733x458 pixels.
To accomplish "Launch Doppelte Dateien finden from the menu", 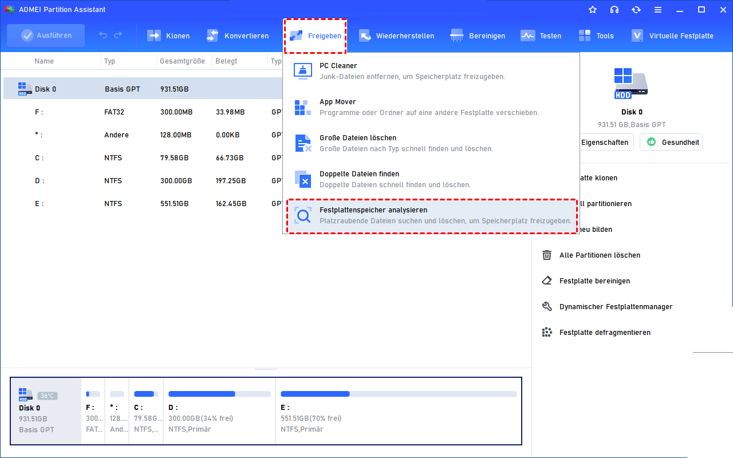I will click(x=431, y=179).
